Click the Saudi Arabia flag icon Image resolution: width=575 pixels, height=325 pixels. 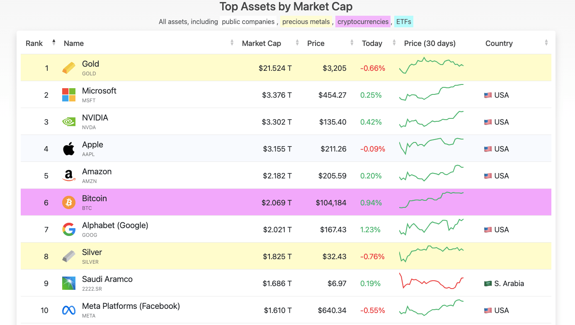click(x=488, y=284)
